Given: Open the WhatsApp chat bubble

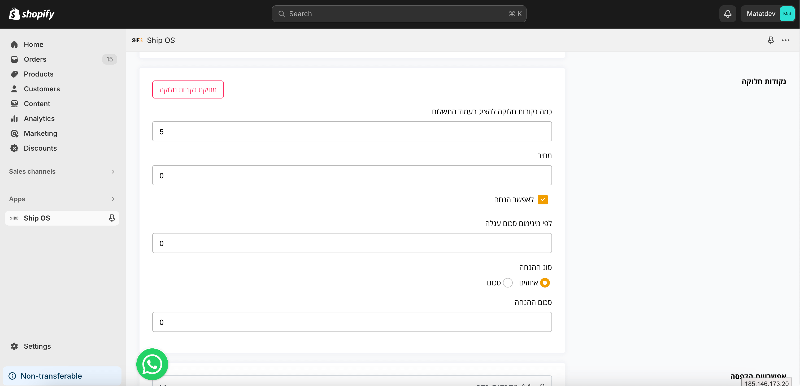Looking at the screenshot, I should point(152,364).
